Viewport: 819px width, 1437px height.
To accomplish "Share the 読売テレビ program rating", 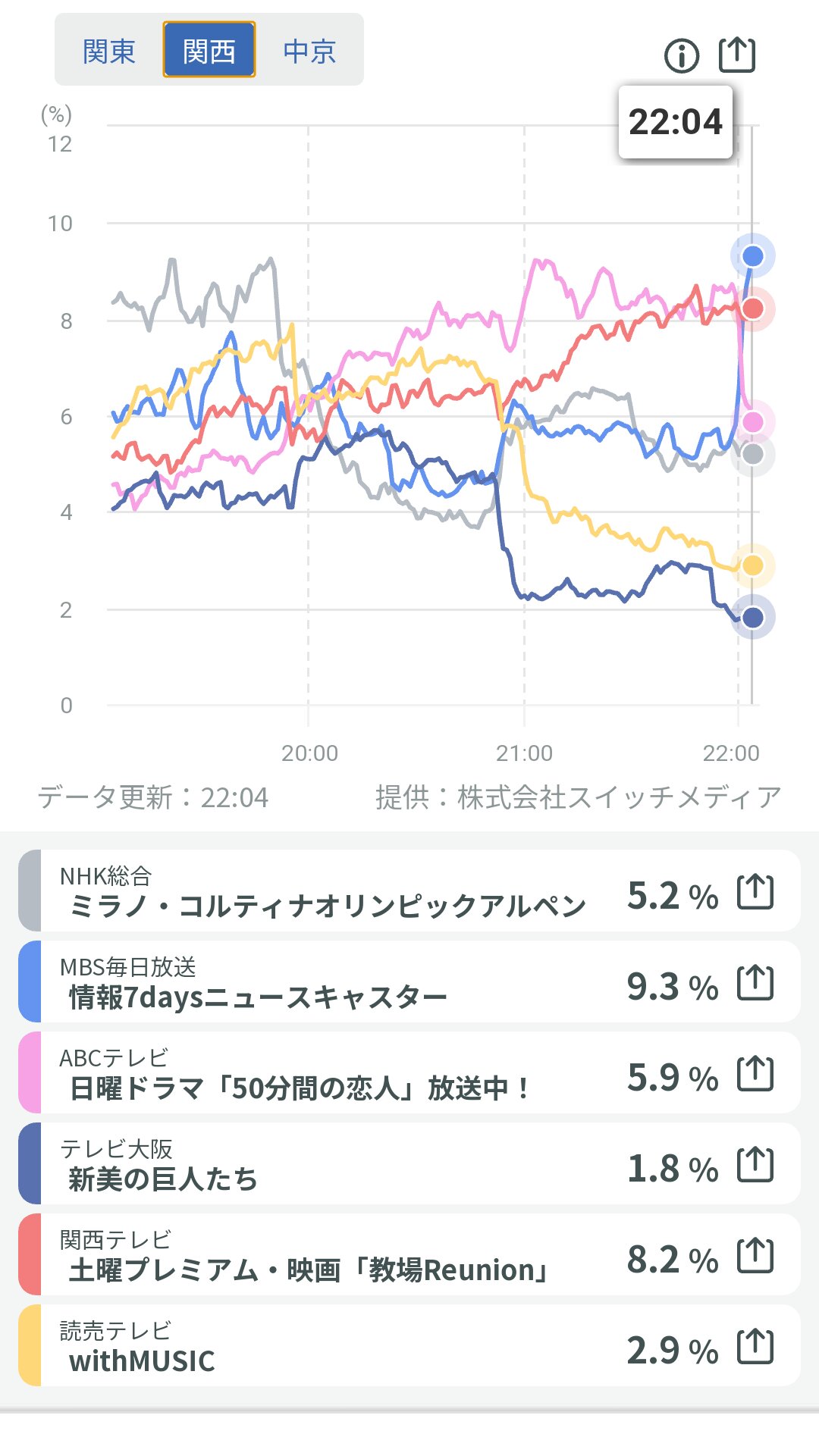I will coord(755,1346).
